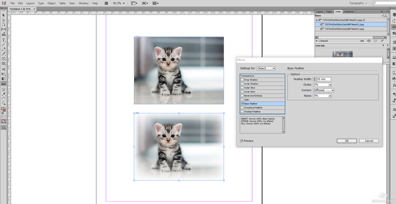Open the Edit menu
Screen dimensions: 396x204
20,3
